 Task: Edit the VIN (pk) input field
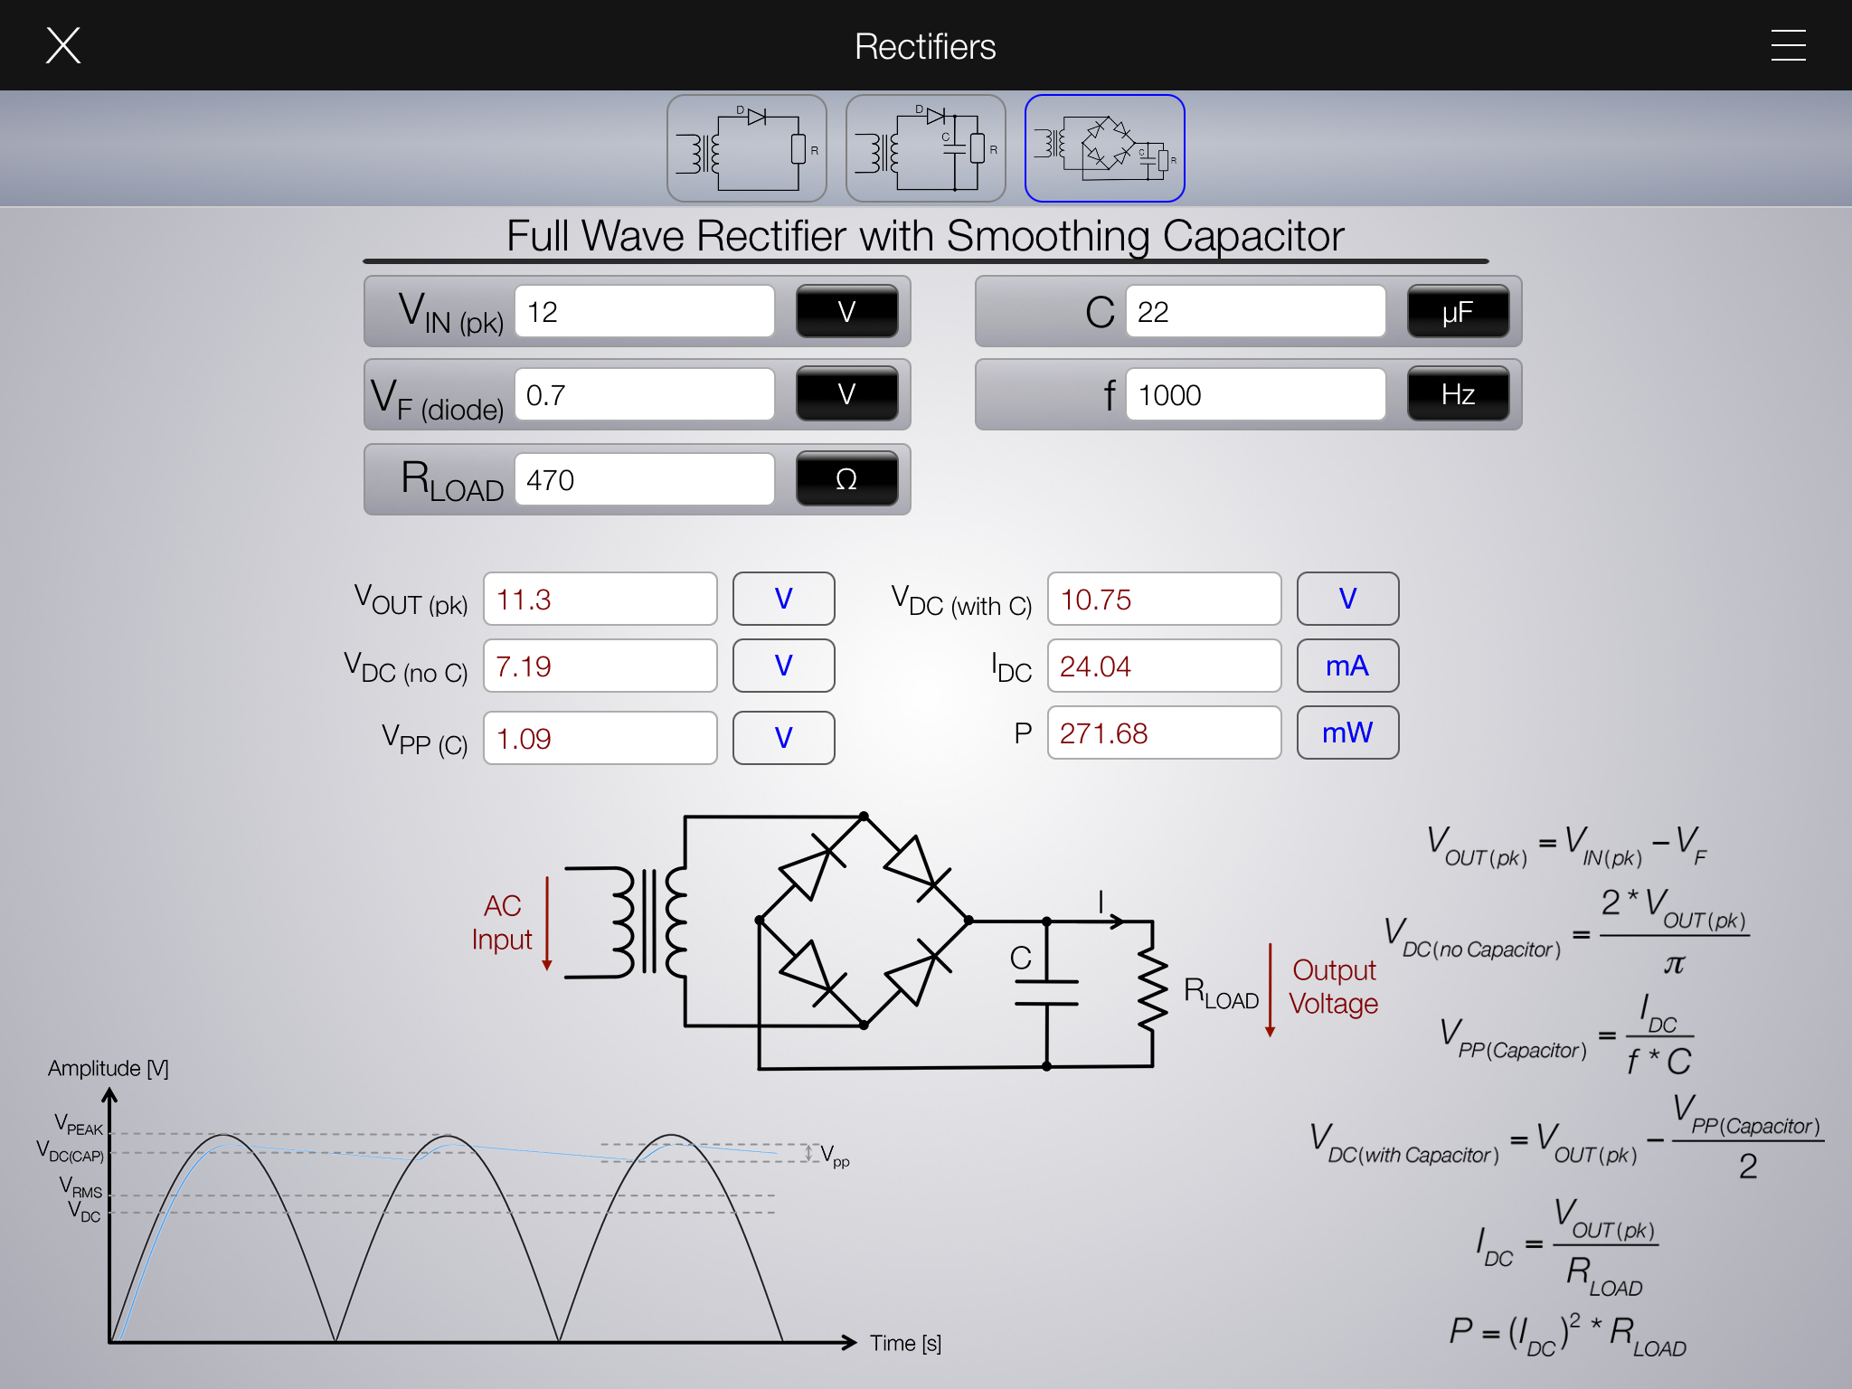pos(644,312)
